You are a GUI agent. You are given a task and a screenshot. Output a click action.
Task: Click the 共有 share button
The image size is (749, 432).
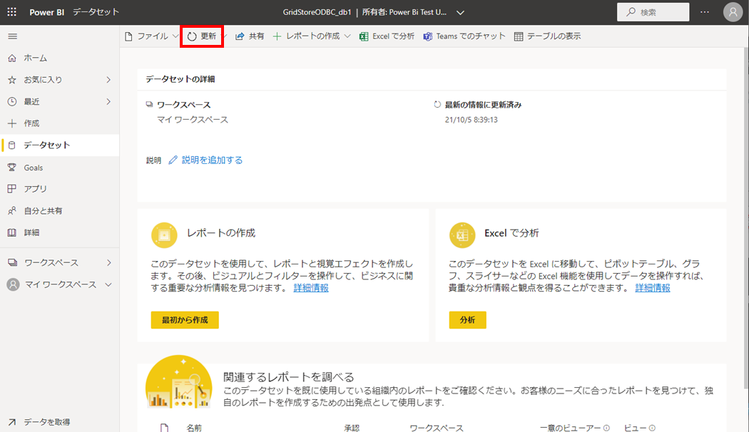pyautogui.click(x=250, y=36)
